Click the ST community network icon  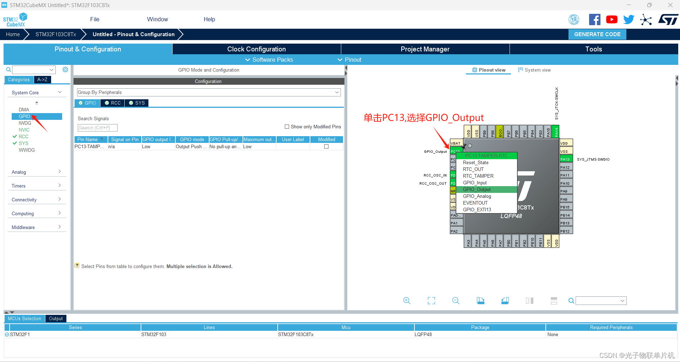pos(646,20)
